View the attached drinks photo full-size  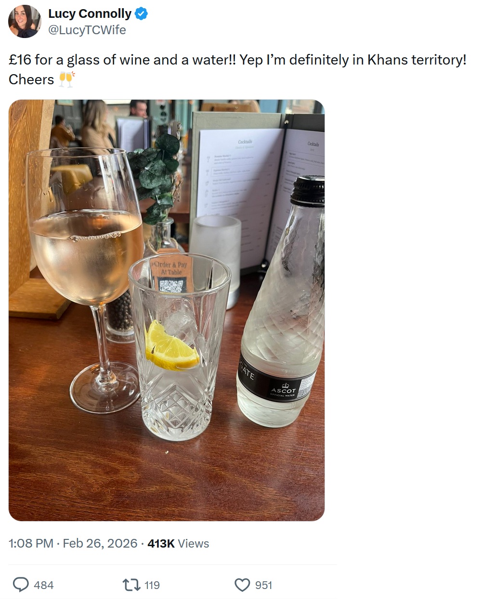[x=168, y=313]
